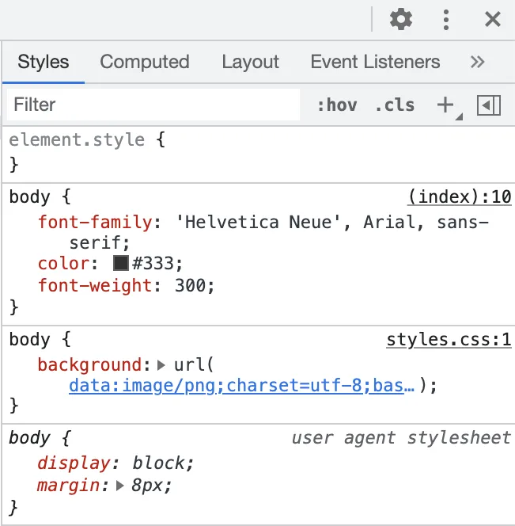
Task: Close the DevTools panel
Action: (493, 19)
